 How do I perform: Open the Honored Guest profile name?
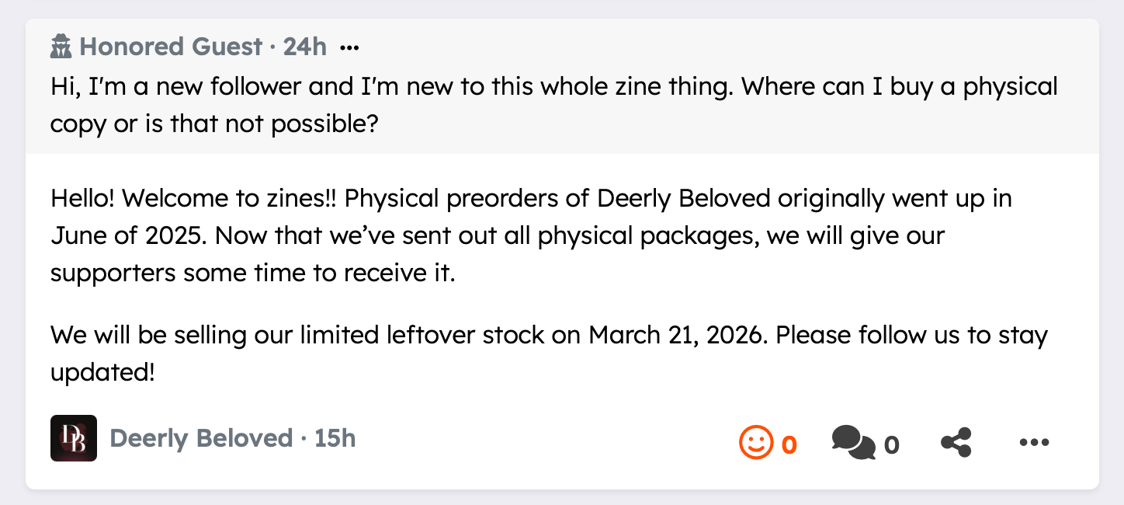171,47
